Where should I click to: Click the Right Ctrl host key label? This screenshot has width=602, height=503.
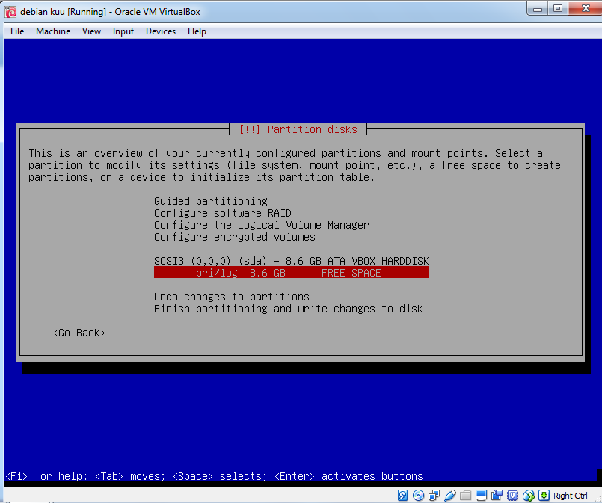point(570,496)
